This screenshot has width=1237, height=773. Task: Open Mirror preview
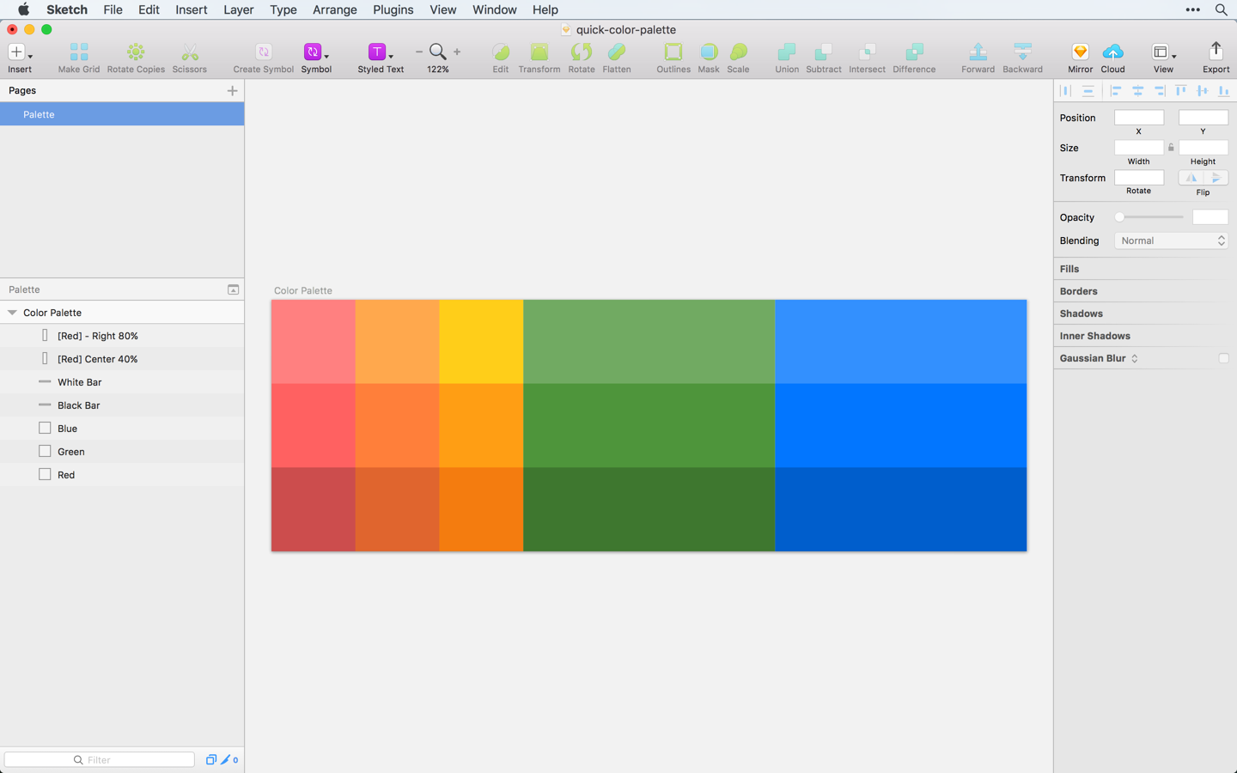[x=1079, y=52]
